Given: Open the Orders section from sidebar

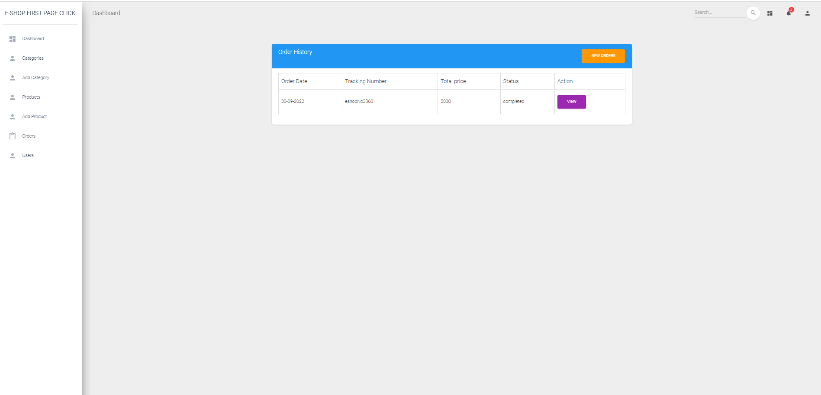Looking at the screenshot, I should click(x=29, y=135).
